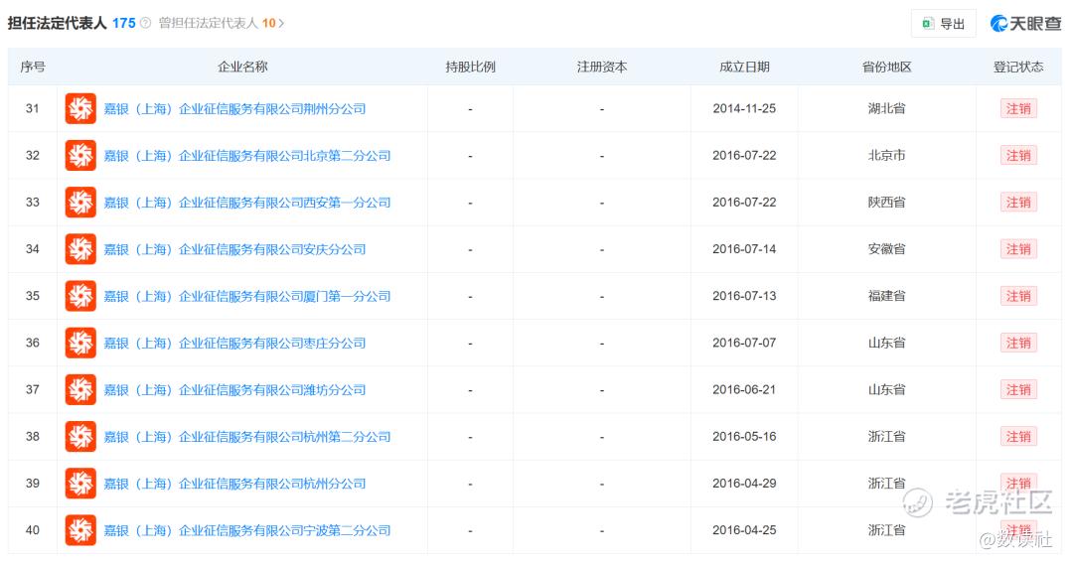Click the 担任法定代表人 175 heading
The image size is (1073, 564).
72,23
